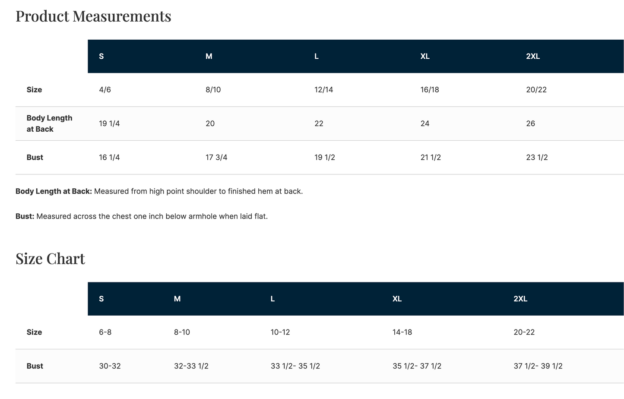Select the 17 3/4 bust measurement
This screenshot has height=399, width=624.
(x=216, y=158)
